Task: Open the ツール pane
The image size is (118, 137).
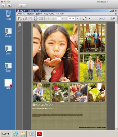Action: pyautogui.click(x=102, y=19)
